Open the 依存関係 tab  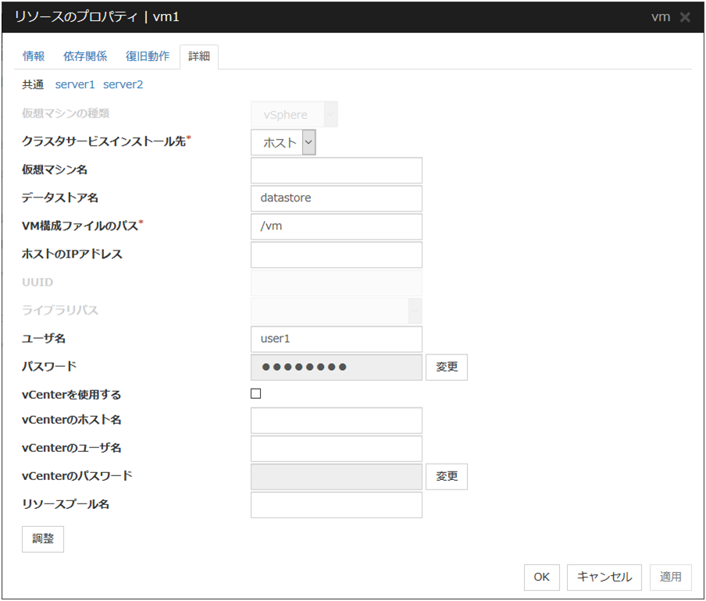85,56
